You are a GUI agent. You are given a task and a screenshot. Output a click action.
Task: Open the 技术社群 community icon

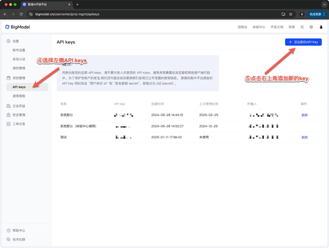pos(8,239)
